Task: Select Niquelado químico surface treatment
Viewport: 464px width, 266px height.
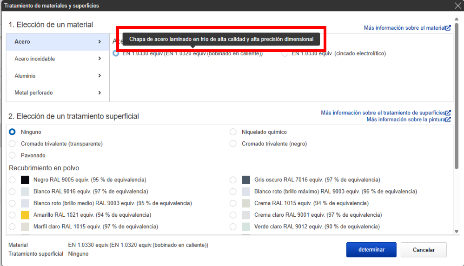Action: pos(233,132)
